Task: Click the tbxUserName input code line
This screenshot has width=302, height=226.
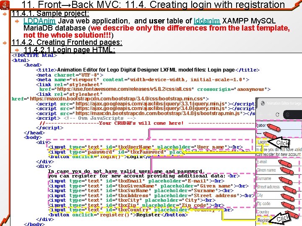Action: click(x=146, y=147)
